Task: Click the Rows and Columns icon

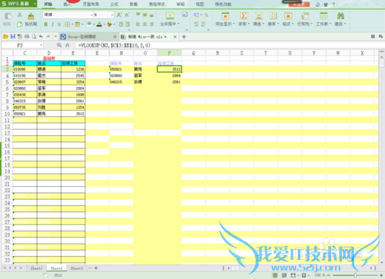Action: tap(305, 16)
